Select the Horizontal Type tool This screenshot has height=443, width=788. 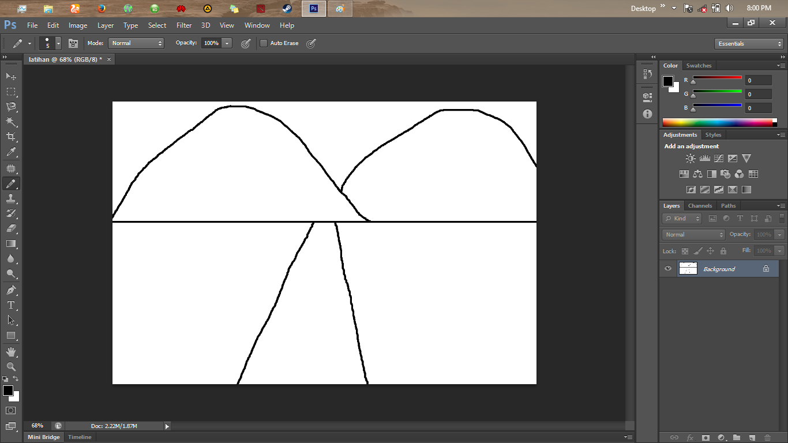[x=10, y=305]
